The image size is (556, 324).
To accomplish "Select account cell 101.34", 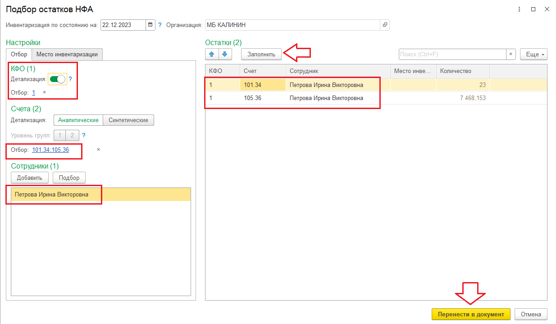I will (x=263, y=85).
